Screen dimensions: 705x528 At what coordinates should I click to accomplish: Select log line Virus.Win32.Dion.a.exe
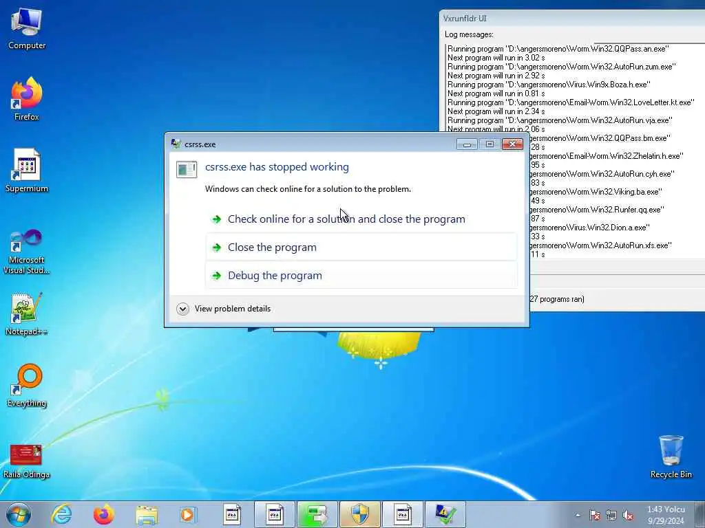coord(590,228)
